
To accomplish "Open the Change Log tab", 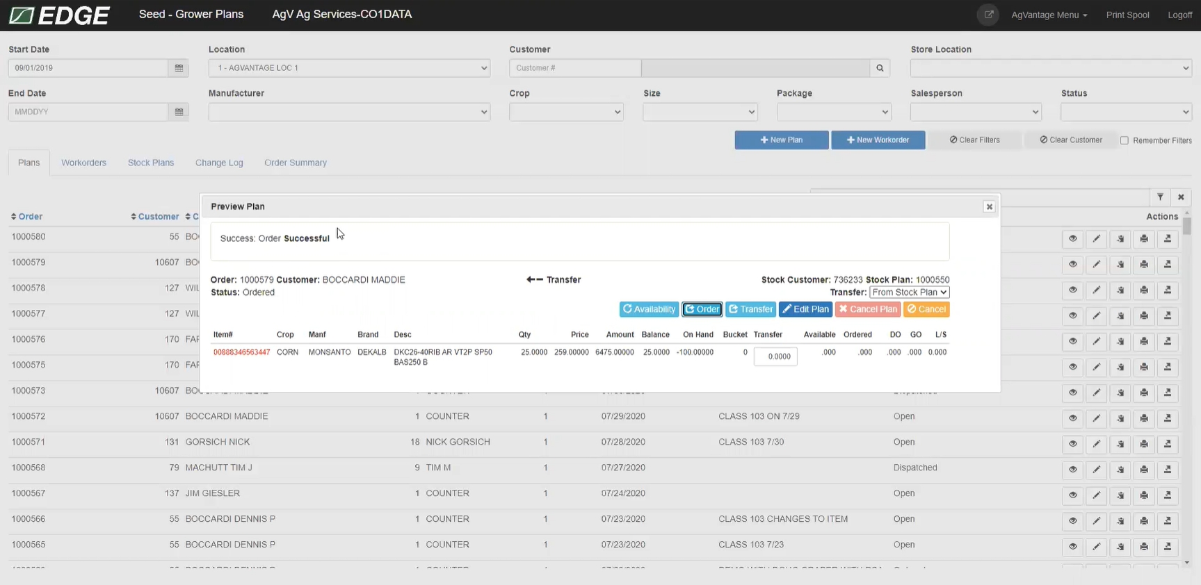I will pyautogui.click(x=219, y=163).
